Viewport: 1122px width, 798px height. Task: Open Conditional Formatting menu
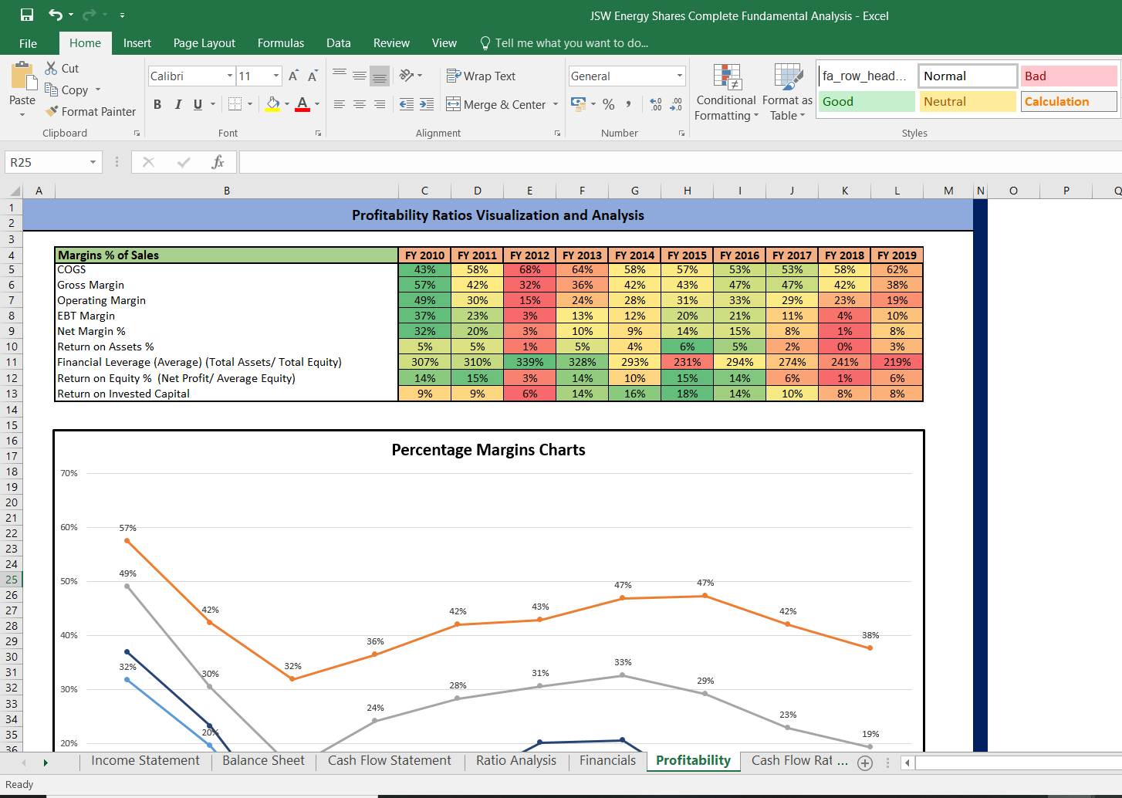pos(726,93)
